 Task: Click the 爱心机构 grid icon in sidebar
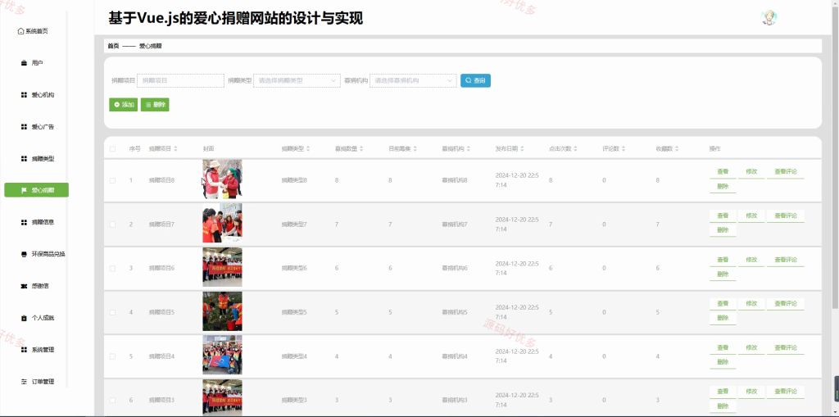24,95
